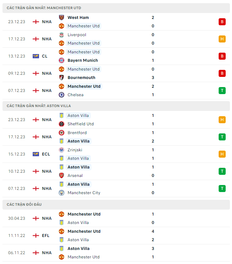Click the Manchester City club crest
The height and width of the screenshot is (264, 232).
[x=62, y=193]
